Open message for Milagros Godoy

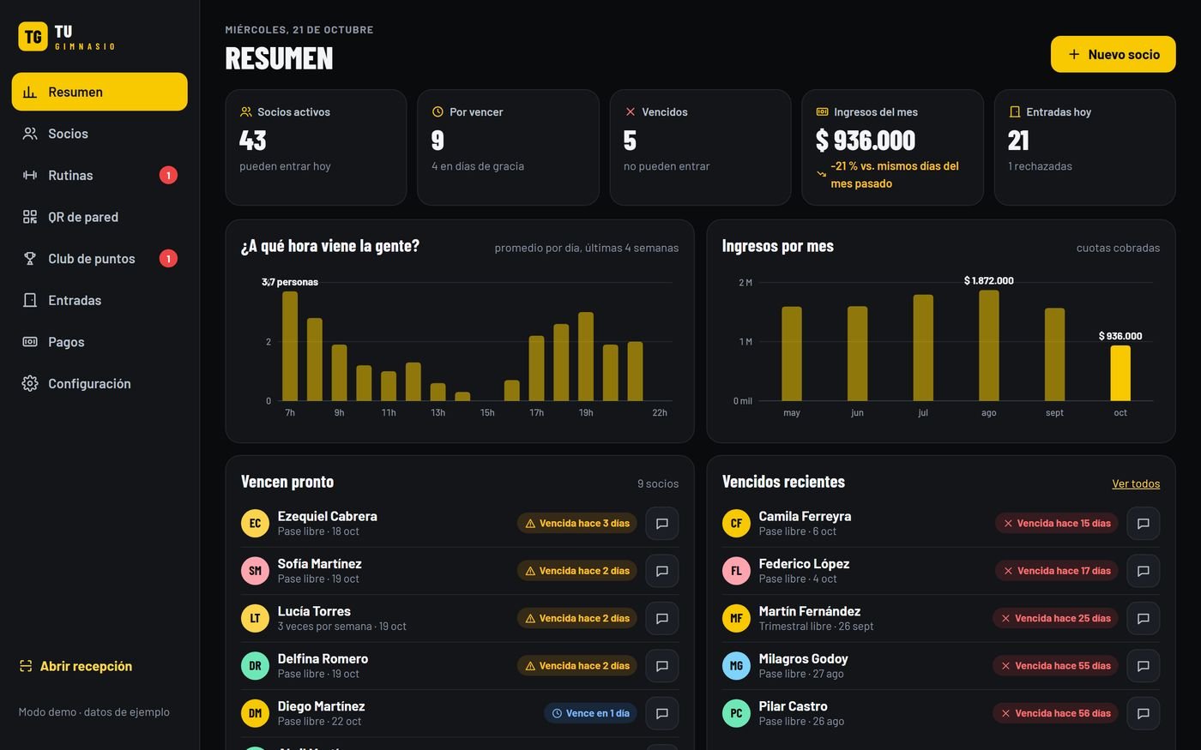tap(1144, 666)
